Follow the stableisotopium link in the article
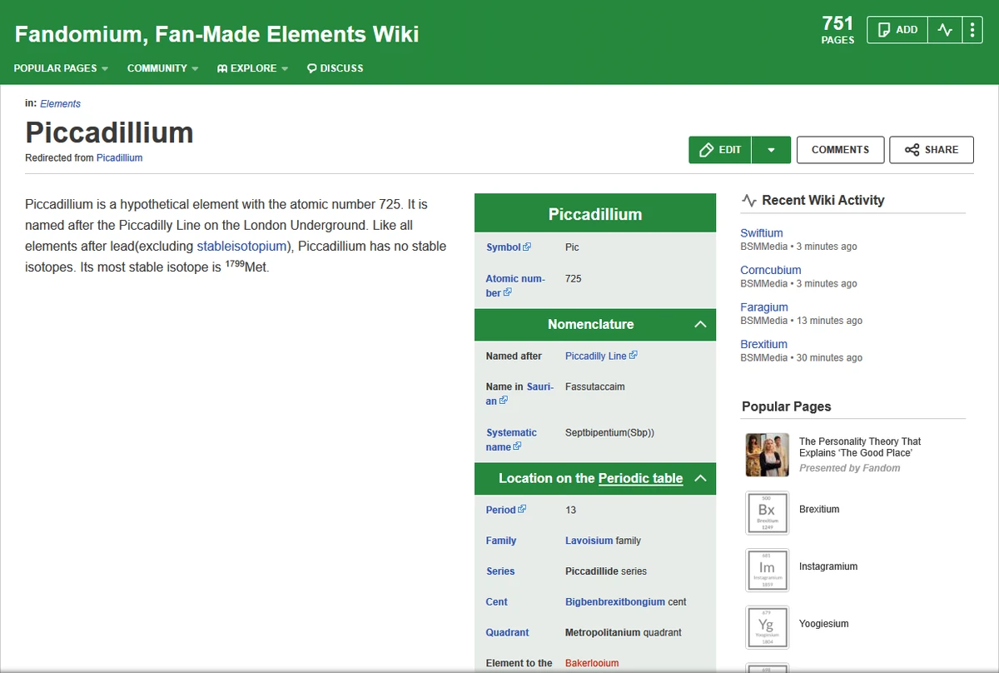This screenshot has height=673, width=999. [241, 247]
